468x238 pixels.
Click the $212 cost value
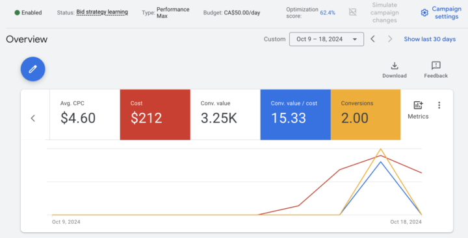(x=146, y=118)
